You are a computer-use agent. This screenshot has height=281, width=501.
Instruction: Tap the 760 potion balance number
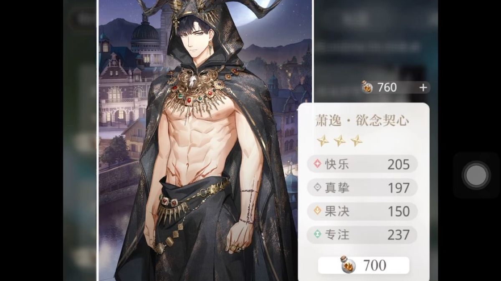coord(387,87)
